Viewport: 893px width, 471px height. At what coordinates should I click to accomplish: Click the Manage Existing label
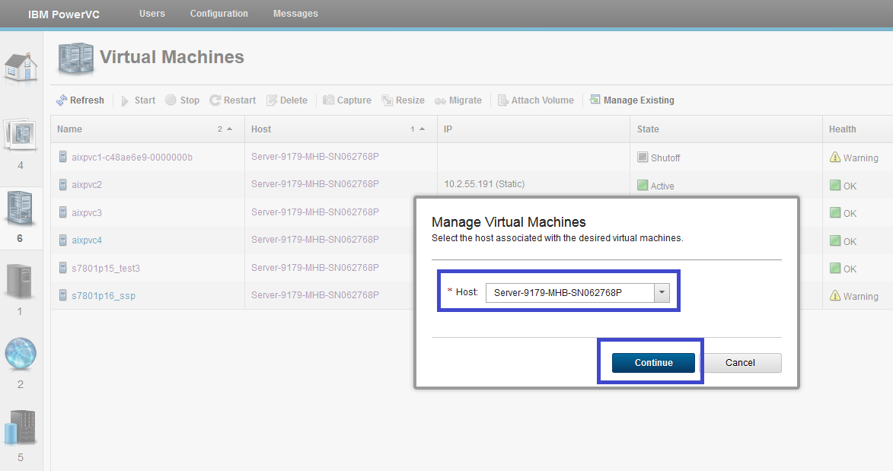coord(639,100)
